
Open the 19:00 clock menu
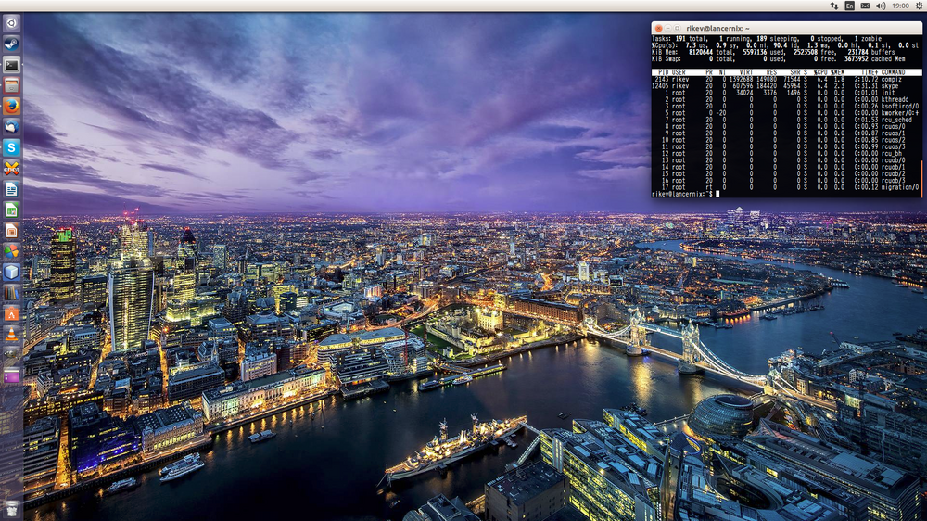[900, 6]
